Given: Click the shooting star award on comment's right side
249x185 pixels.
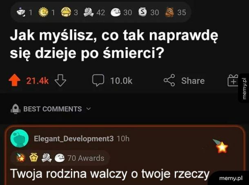Looking at the screenshot, I should click(x=220, y=146).
